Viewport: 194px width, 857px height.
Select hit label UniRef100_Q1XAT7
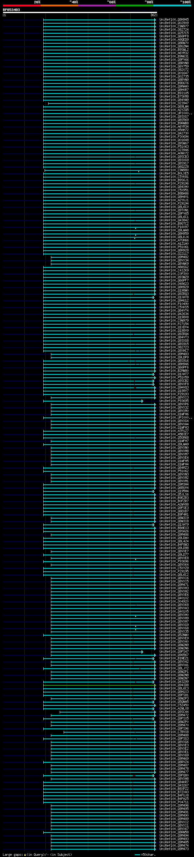tap(174, 374)
